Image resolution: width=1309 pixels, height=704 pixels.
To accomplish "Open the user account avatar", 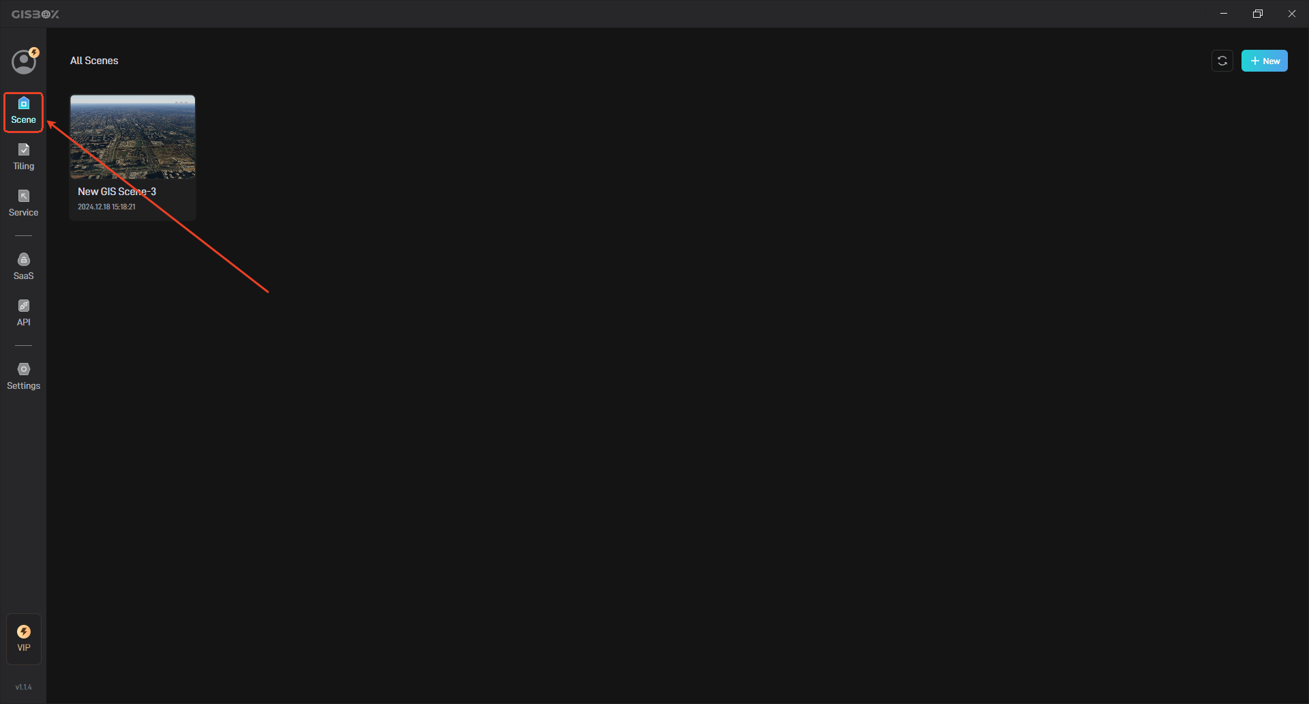I will (24, 61).
